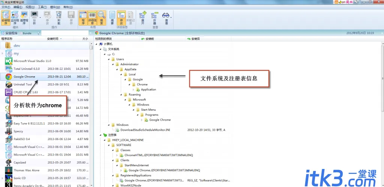This screenshot has height=187, width=384.
Task: Sort by the 大小 column header
Action: tap(85, 39)
